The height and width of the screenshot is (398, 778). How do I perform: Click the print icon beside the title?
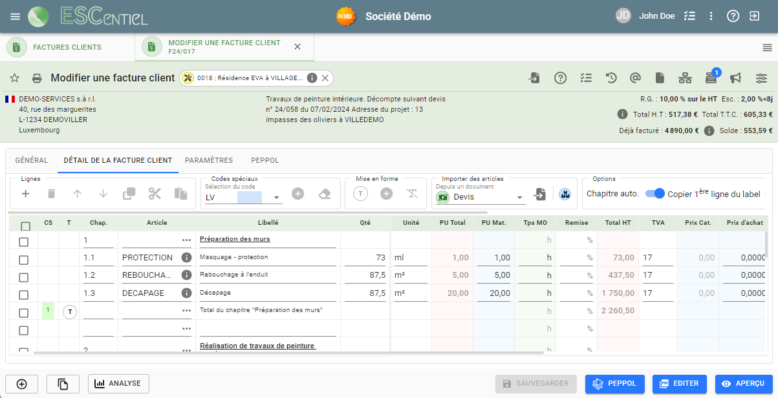point(37,78)
